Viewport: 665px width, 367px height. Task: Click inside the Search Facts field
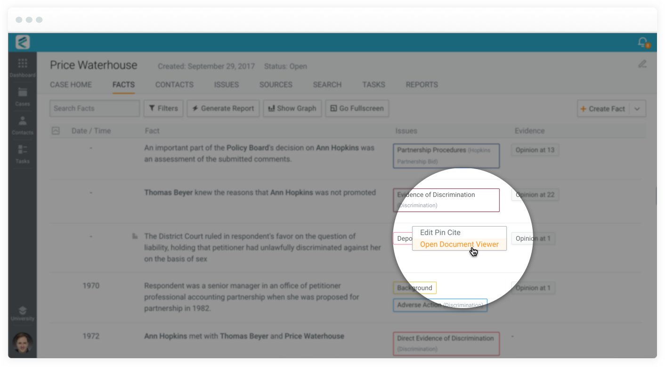(x=94, y=108)
